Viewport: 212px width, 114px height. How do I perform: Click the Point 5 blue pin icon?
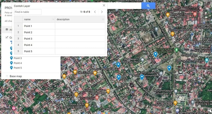[x=11, y=68]
